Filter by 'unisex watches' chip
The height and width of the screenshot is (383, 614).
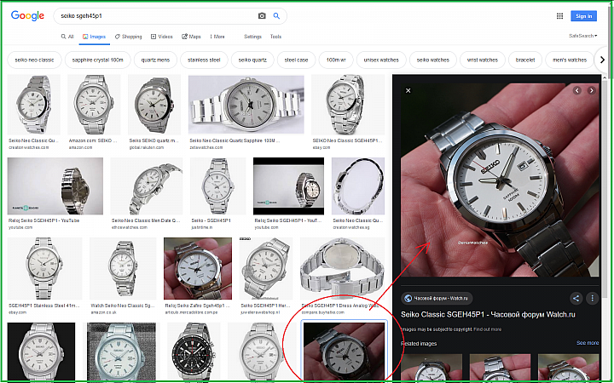pyautogui.click(x=381, y=60)
